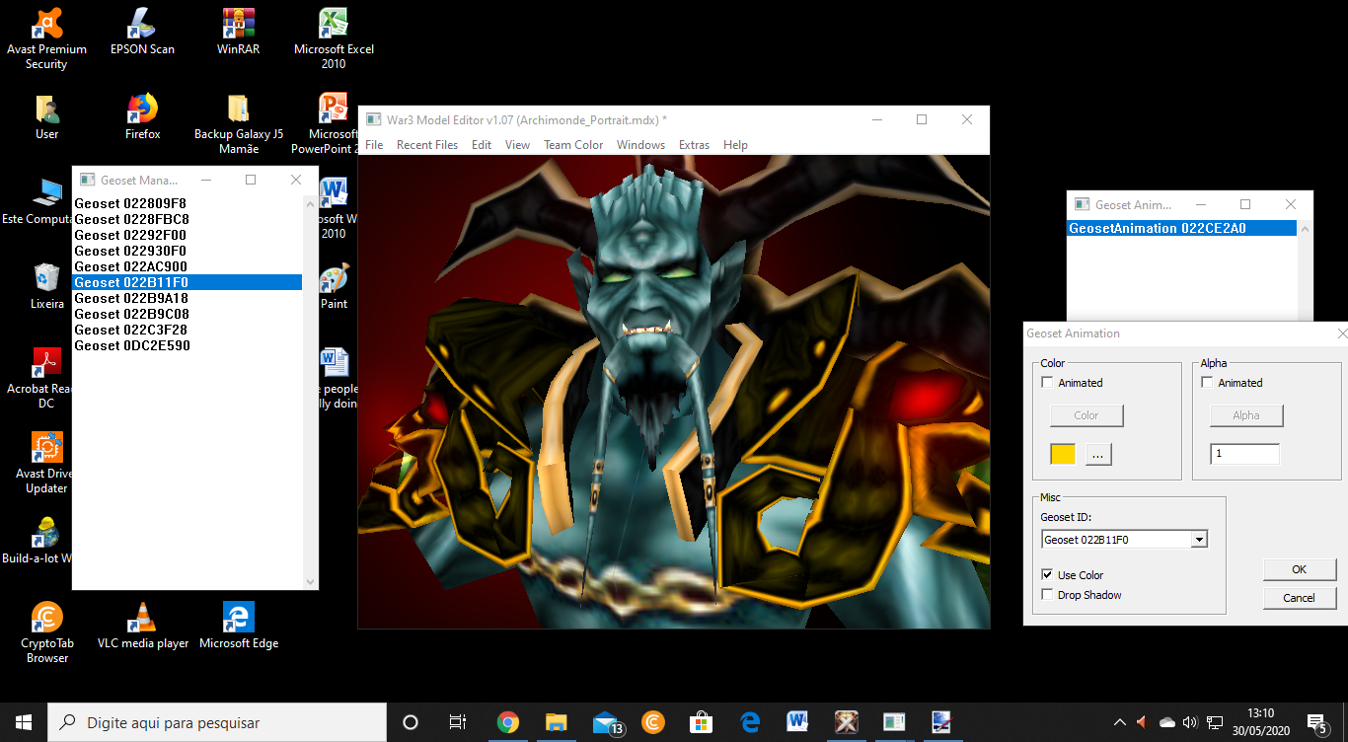Select the User folder desktop icon
Screen dimensions: 1348x742
click(46, 117)
